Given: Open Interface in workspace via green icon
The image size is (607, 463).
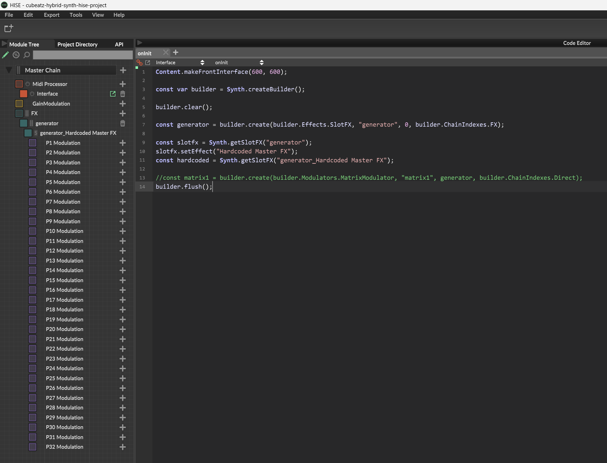Looking at the screenshot, I should 113,94.
